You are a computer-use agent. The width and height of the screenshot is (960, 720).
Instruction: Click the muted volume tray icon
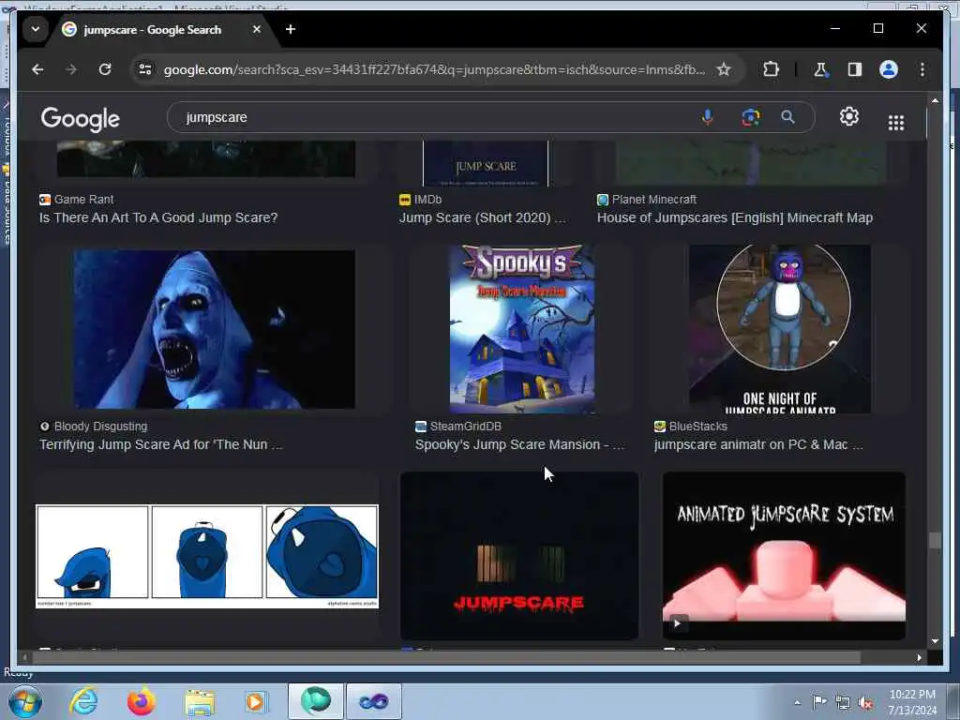tap(865, 703)
